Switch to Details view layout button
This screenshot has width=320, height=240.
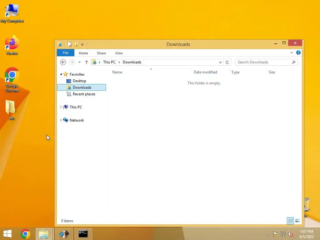pos(290,221)
